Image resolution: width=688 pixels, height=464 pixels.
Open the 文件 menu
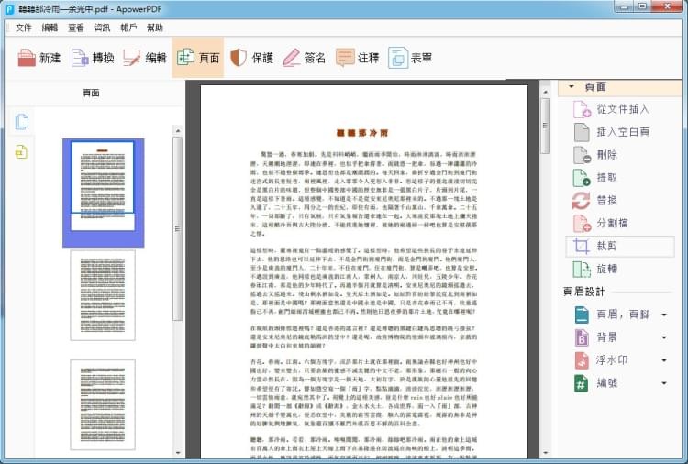tap(24, 28)
